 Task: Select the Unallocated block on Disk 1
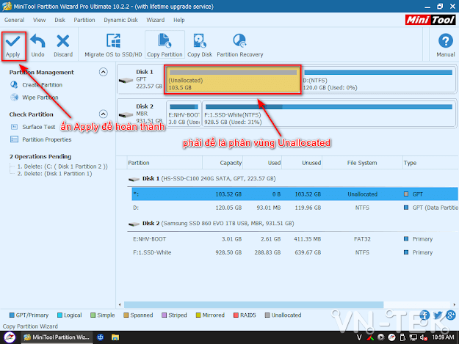pyautogui.click(x=233, y=79)
